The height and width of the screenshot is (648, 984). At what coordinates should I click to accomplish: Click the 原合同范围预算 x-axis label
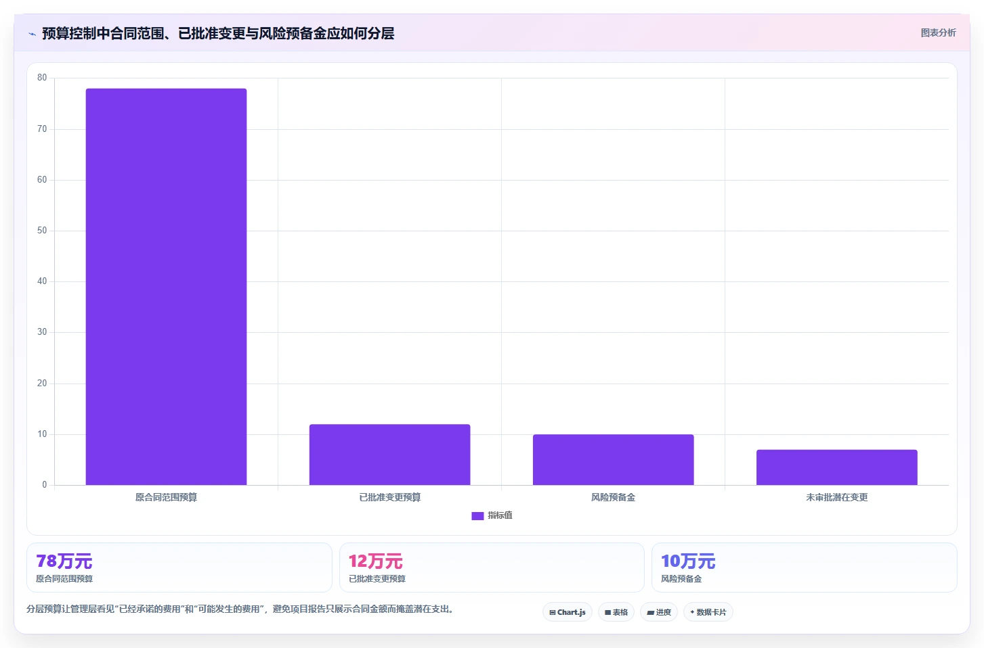coord(166,497)
